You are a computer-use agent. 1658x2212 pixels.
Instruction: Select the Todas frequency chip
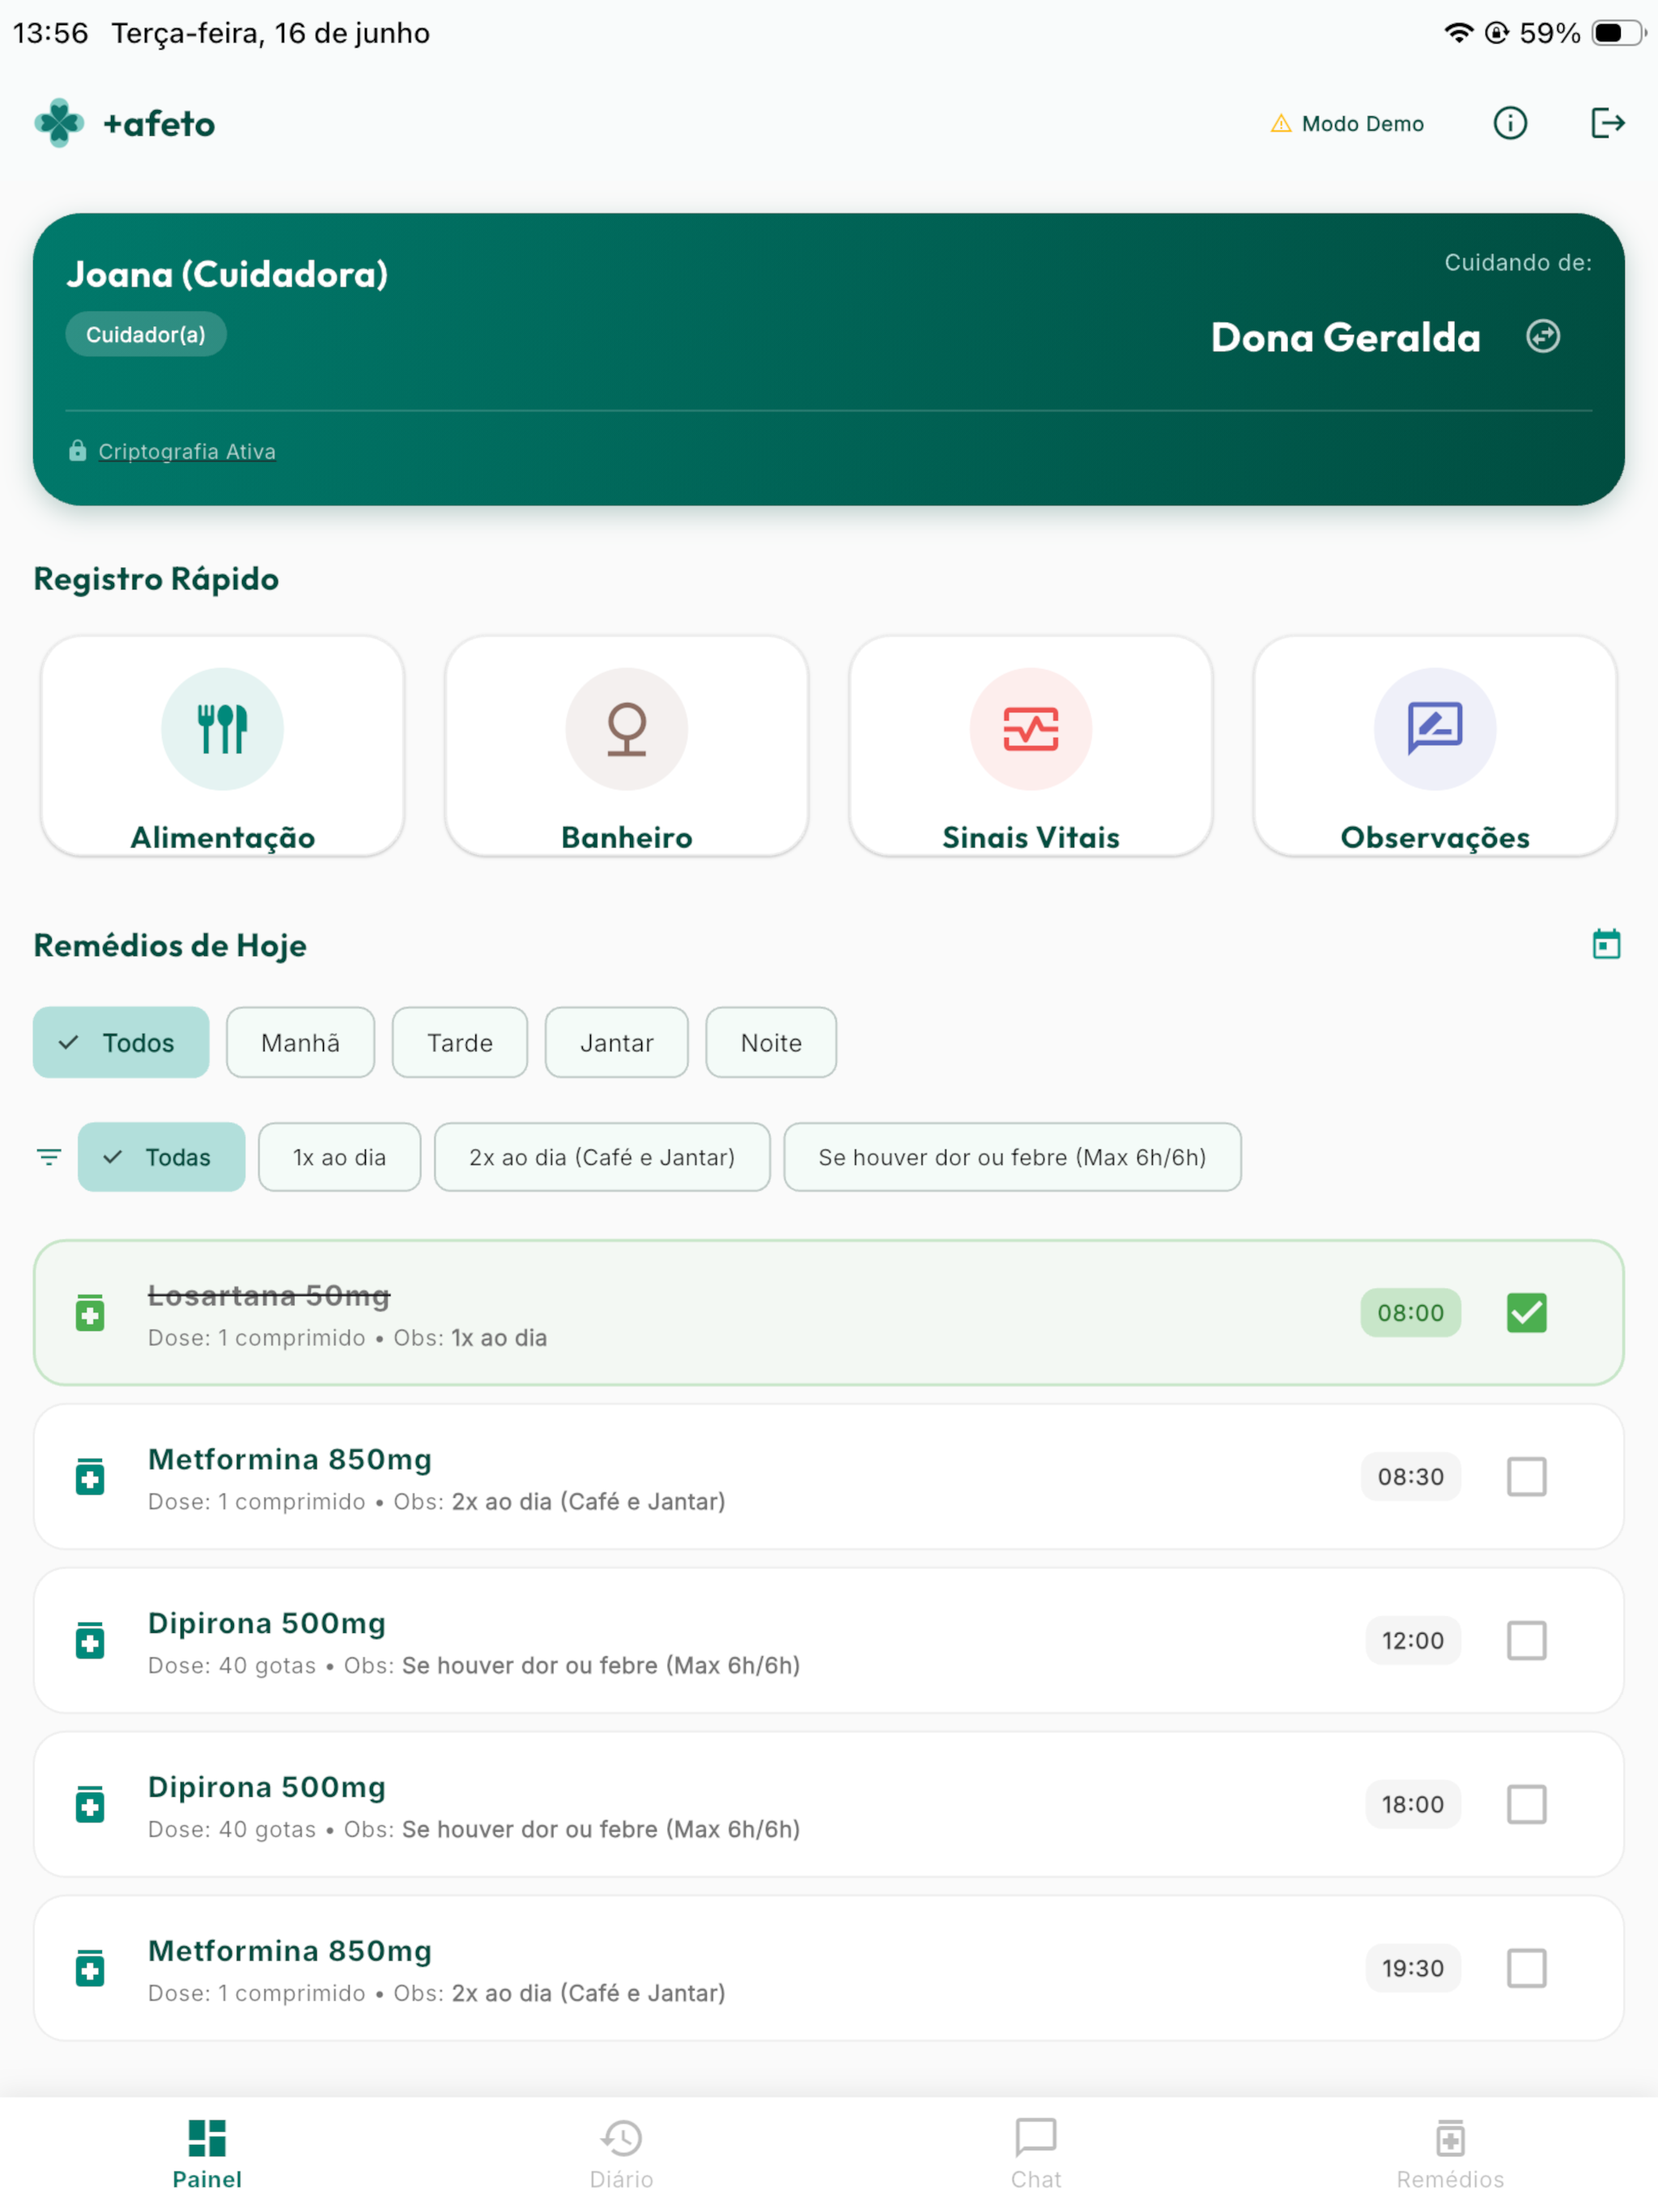click(x=161, y=1157)
